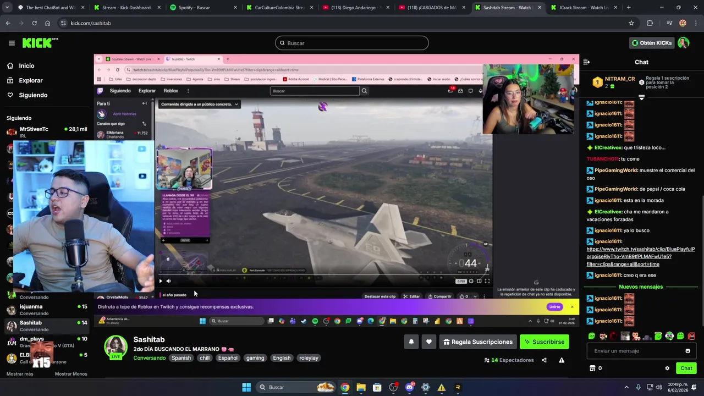Click Conversando category link
This screenshot has width=704, height=396.
click(149, 358)
